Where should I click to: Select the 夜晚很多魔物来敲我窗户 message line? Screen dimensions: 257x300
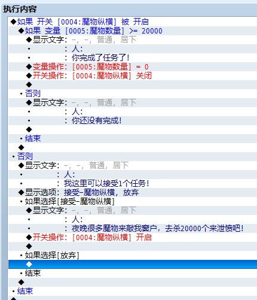(x=133, y=228)
